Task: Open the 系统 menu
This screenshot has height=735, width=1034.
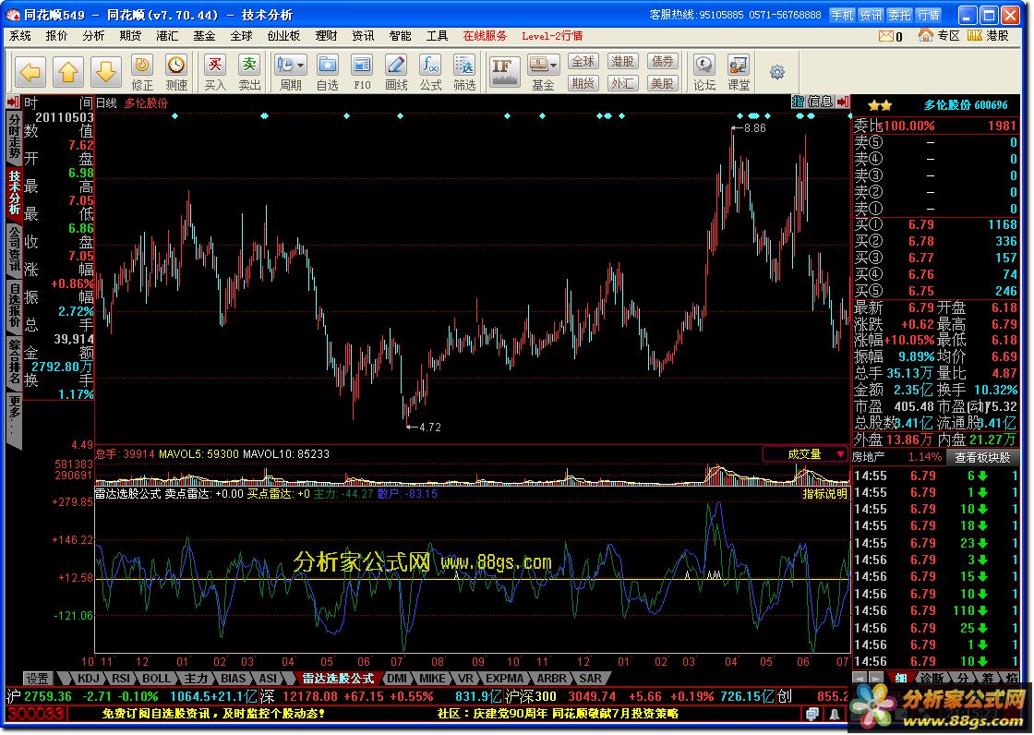Action: [x=19, y=36]
